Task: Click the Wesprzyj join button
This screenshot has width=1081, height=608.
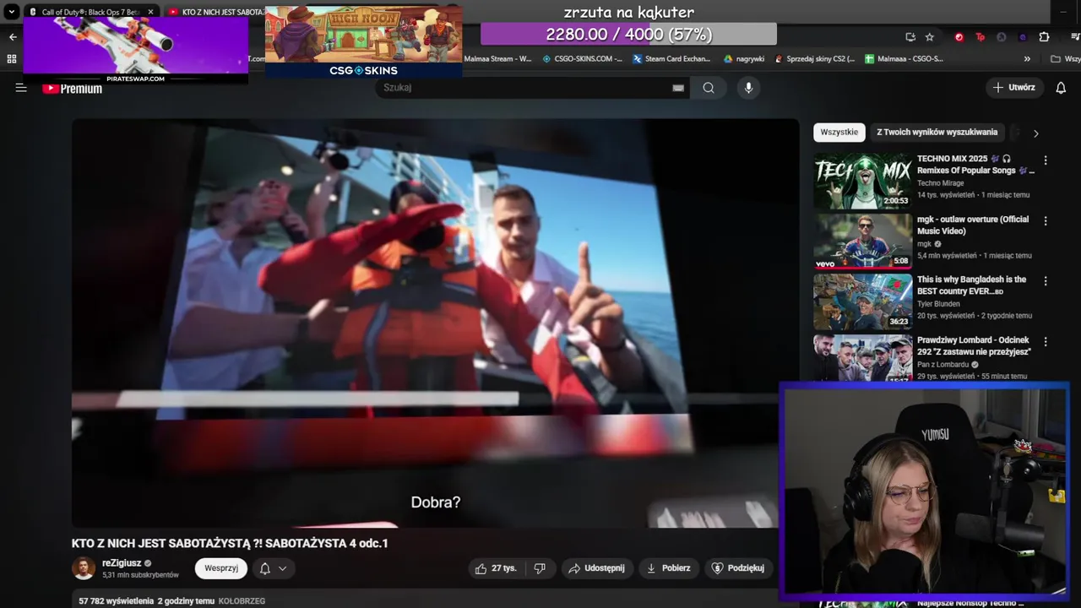Action: point(221,568)
